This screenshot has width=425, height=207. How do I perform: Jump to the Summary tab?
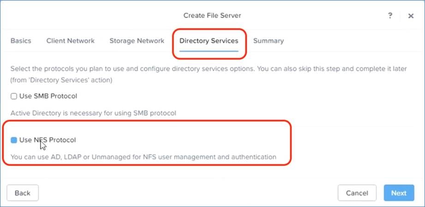pos(269,41)
